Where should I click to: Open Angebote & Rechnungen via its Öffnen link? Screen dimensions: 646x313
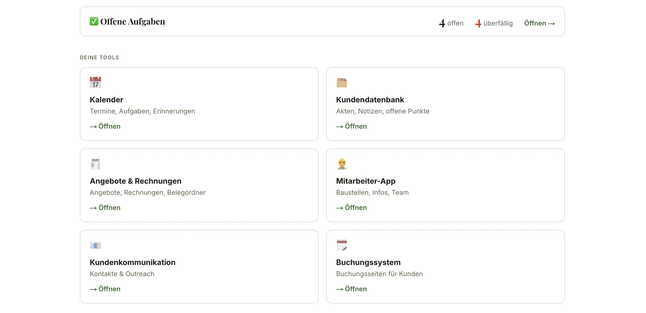point(105,208)
